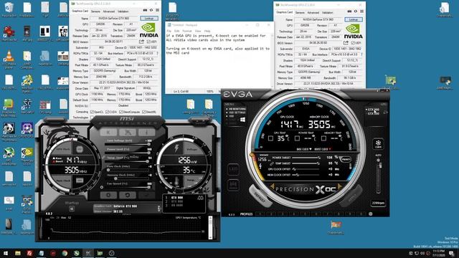The height and width of the screenshot is (258, 459).
Task: Expand EVGA Base Clock dropdown arrow
Action: [310, 149]
